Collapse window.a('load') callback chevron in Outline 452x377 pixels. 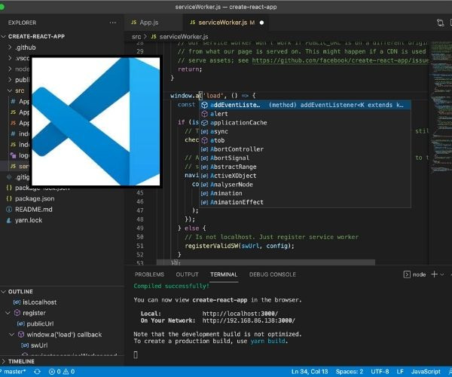(12, 335)
